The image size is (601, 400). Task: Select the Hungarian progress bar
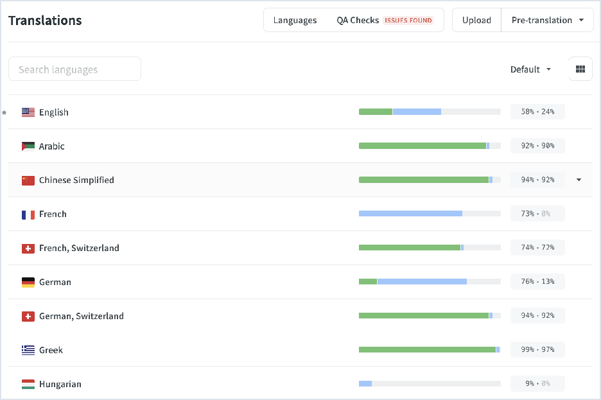coord(430,384)
